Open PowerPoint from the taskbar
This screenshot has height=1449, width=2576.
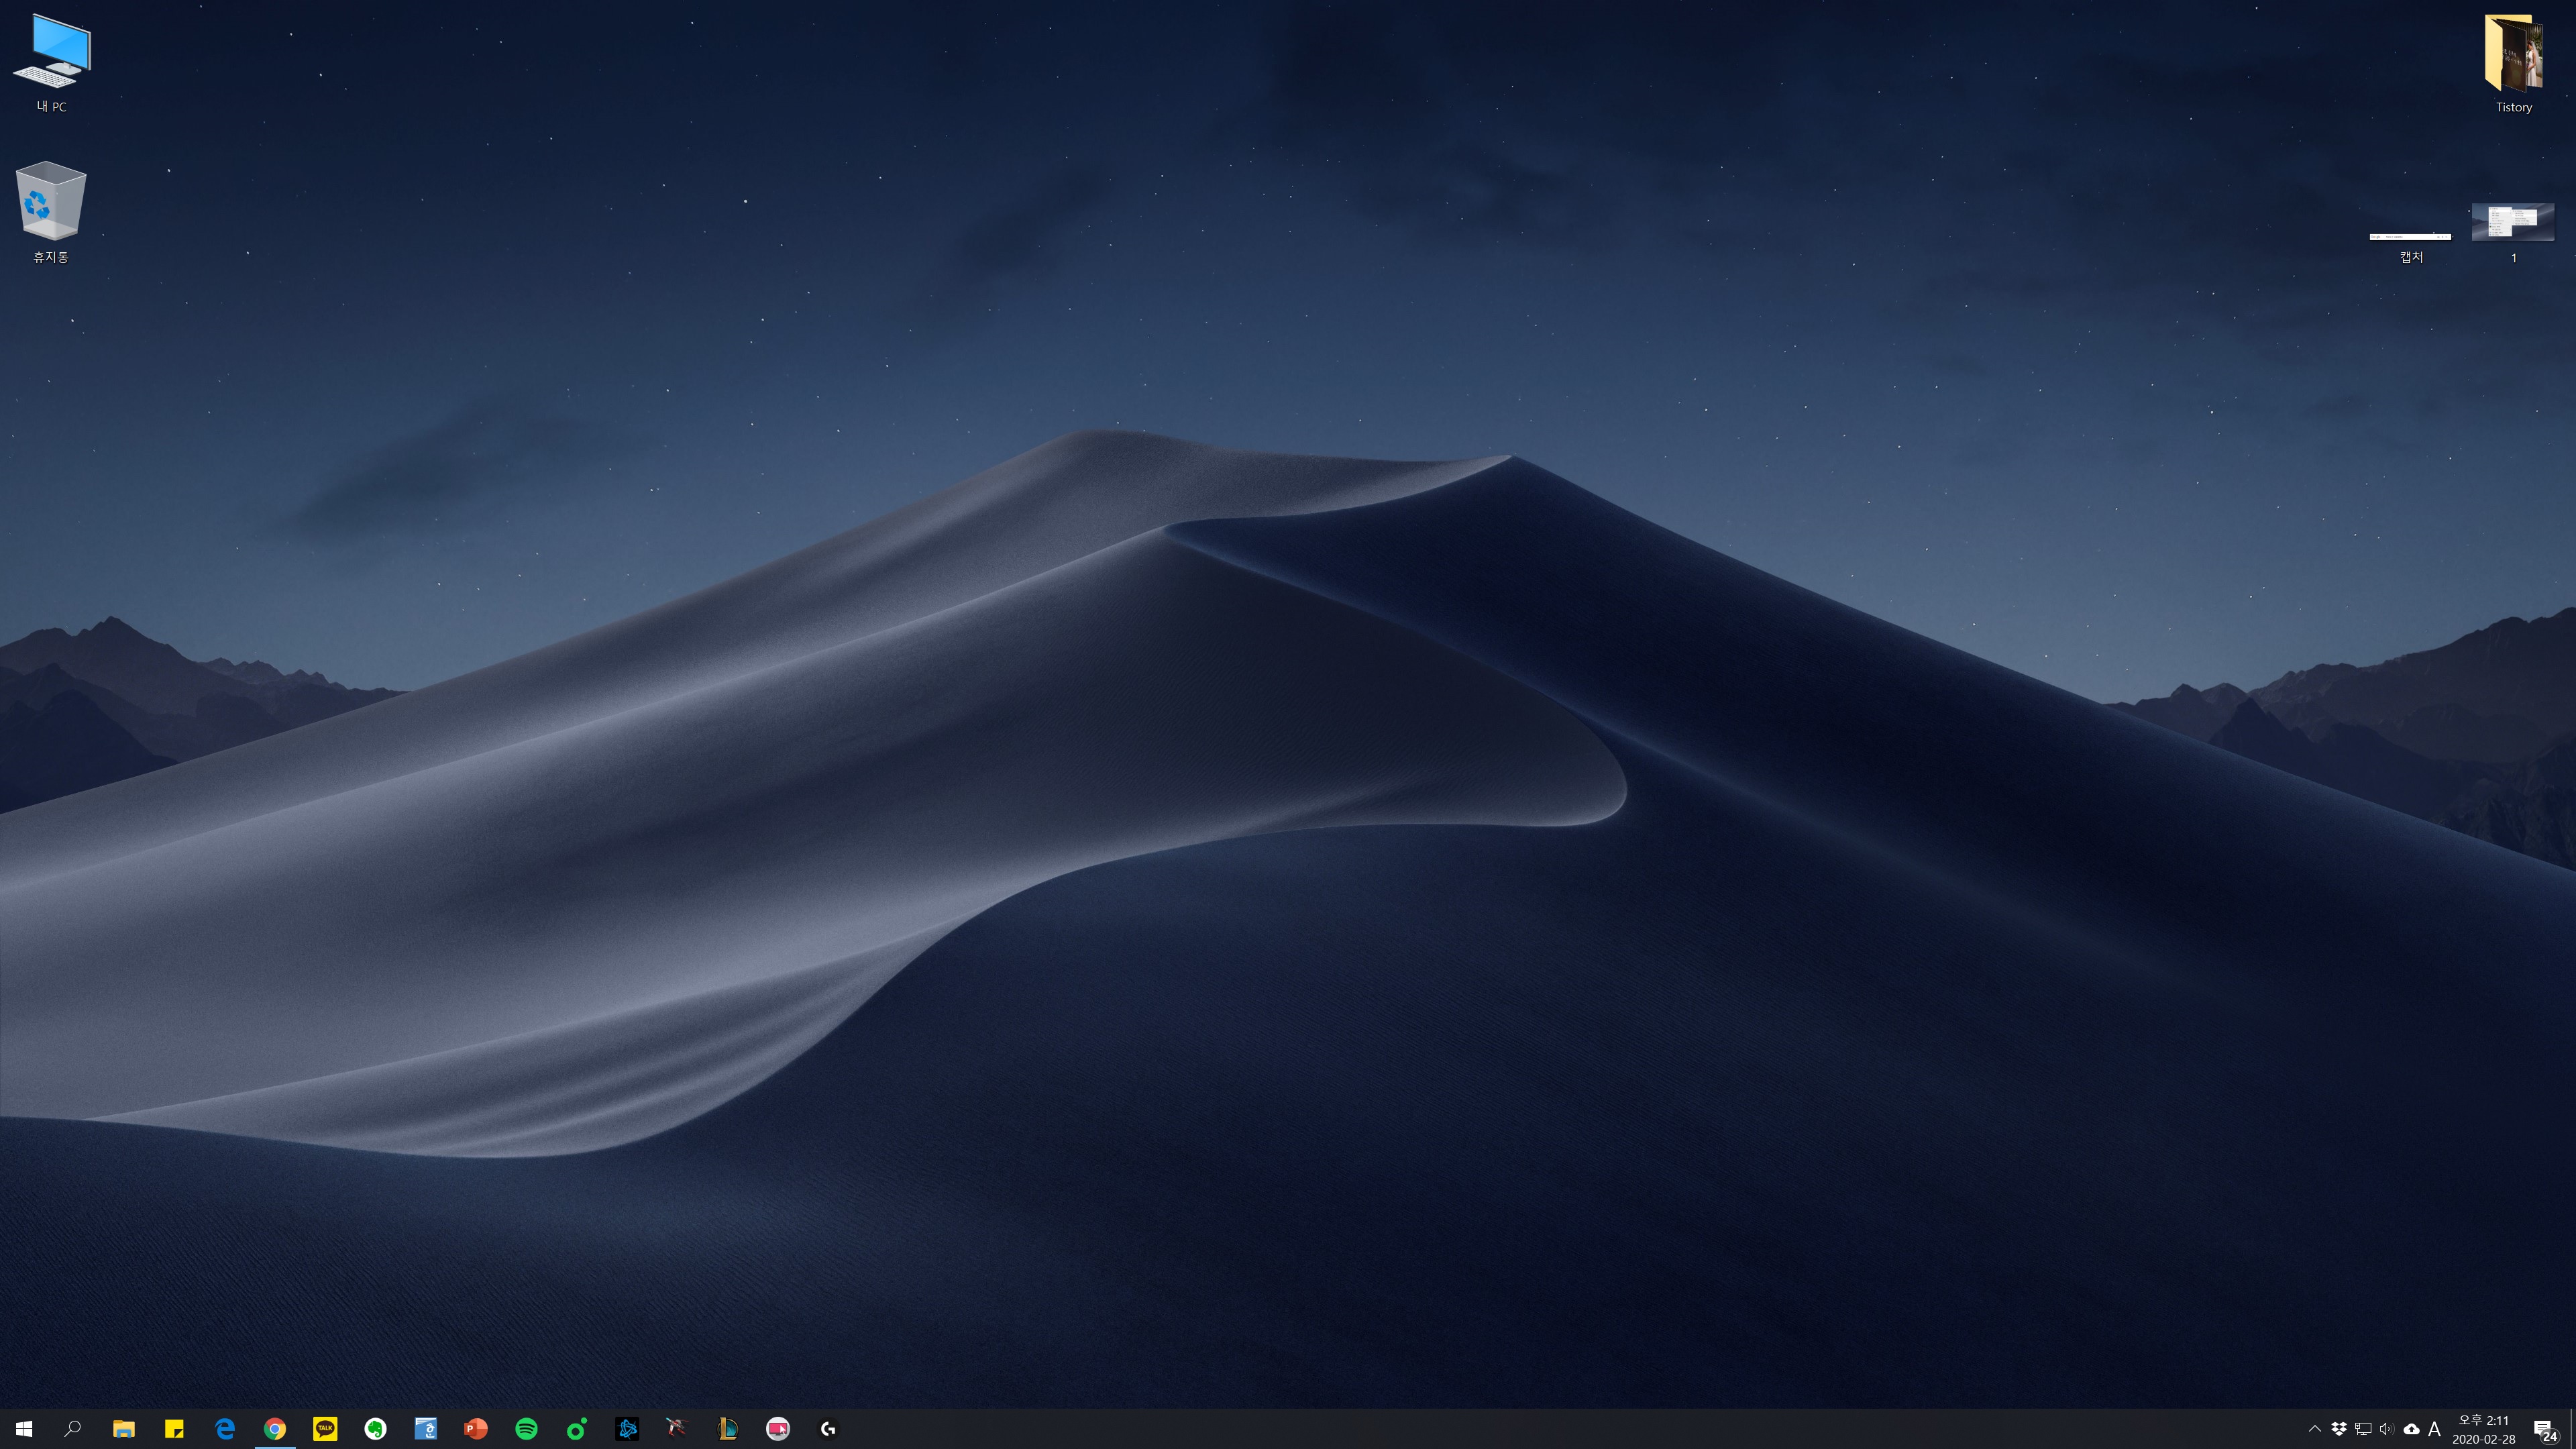point(476,1429)
